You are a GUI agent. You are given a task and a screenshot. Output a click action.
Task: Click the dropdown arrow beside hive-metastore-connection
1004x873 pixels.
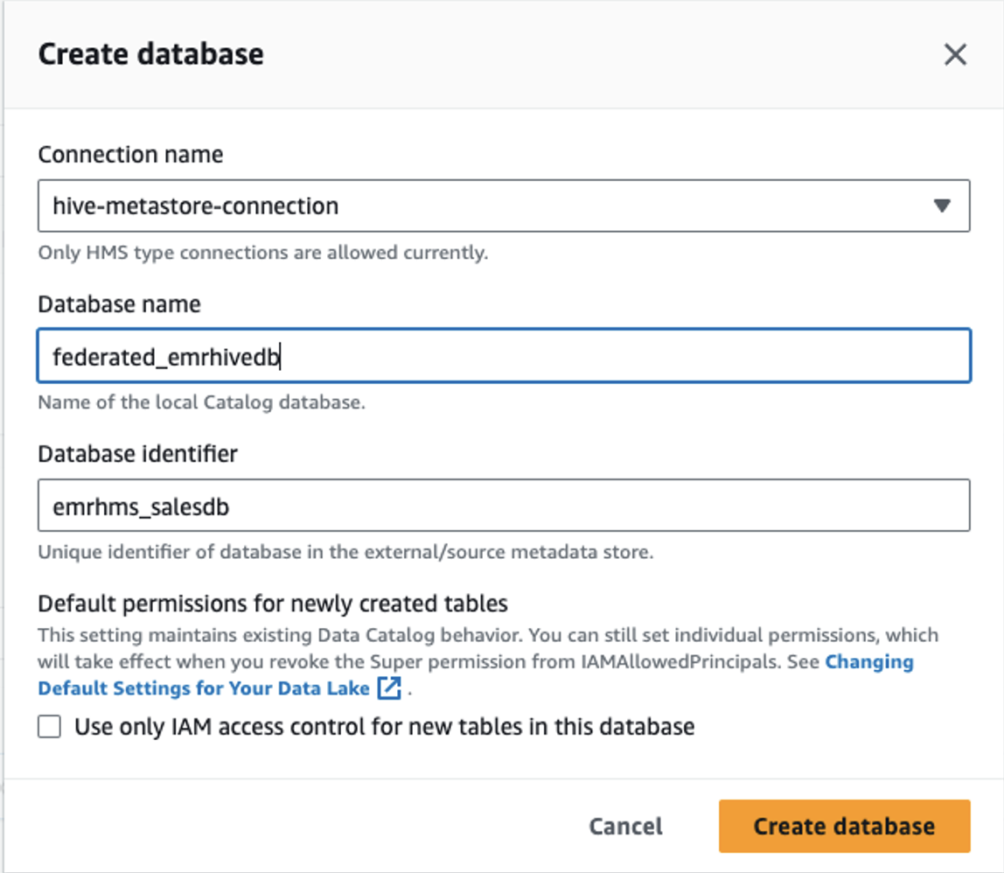(x=942, y=206)
